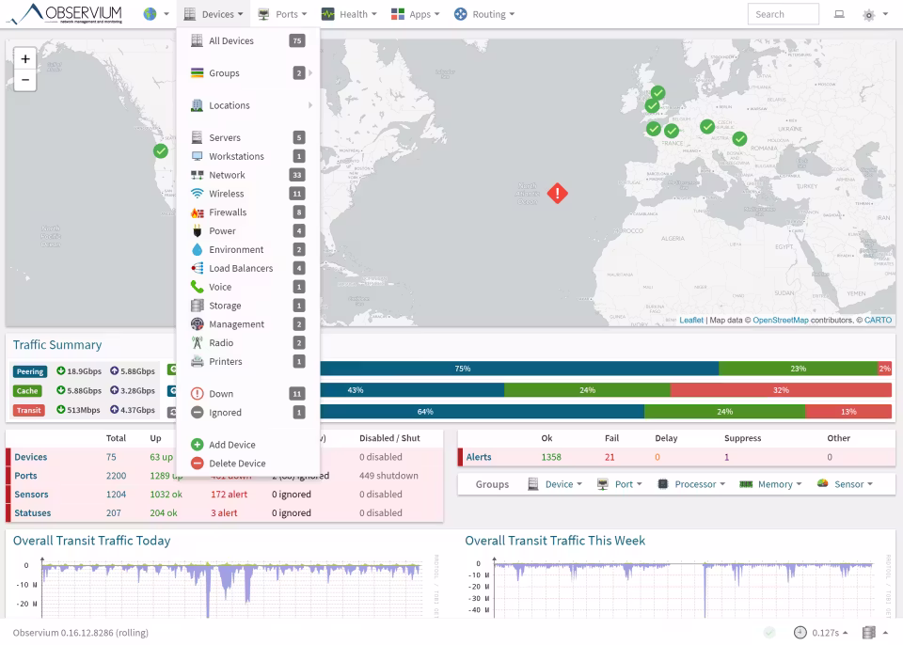Click the red 32% Cache traffic bar
The width and height of the screenshot is (903, 645).
coord(781,390)
